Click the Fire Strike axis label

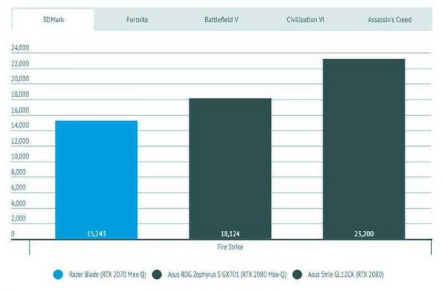(230, 247)
